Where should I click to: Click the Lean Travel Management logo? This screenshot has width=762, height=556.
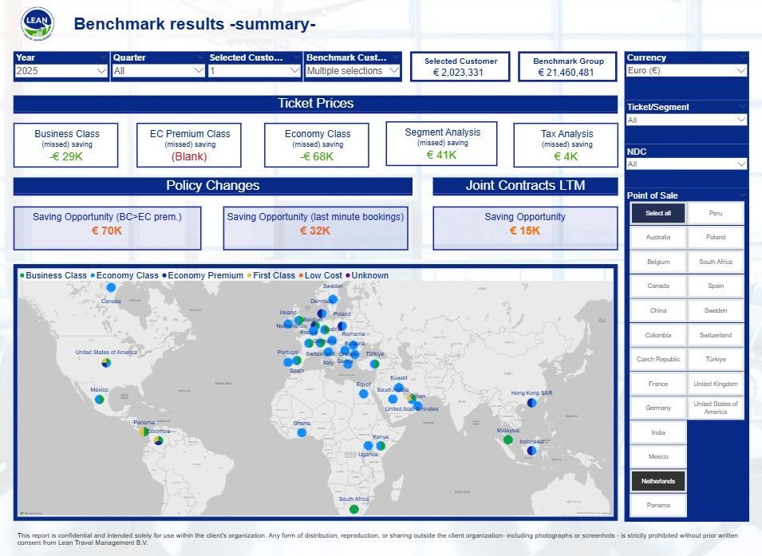pos(38,24)
